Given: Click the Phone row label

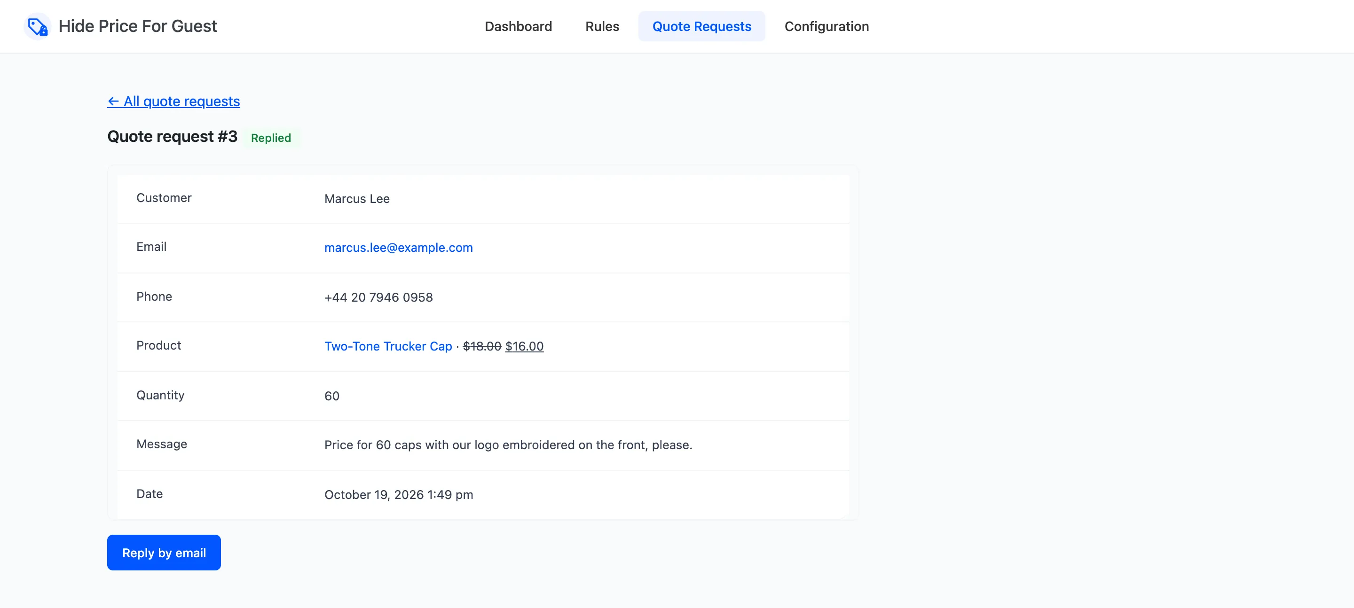Looking at the screenshot, I should coord(154,296).
